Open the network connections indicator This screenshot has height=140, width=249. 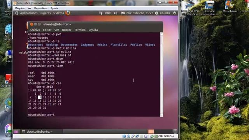pos(101,13)
